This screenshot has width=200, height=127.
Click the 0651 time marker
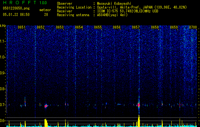(22, 27)
